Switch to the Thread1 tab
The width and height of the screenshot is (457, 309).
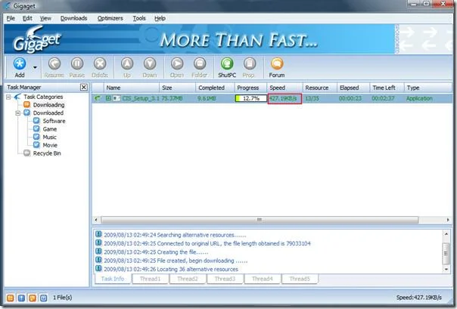coord(151,279)
